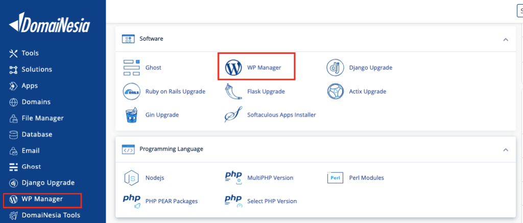The image size is (523, 223).
Task: Click the Software section title
Action: 151,39
